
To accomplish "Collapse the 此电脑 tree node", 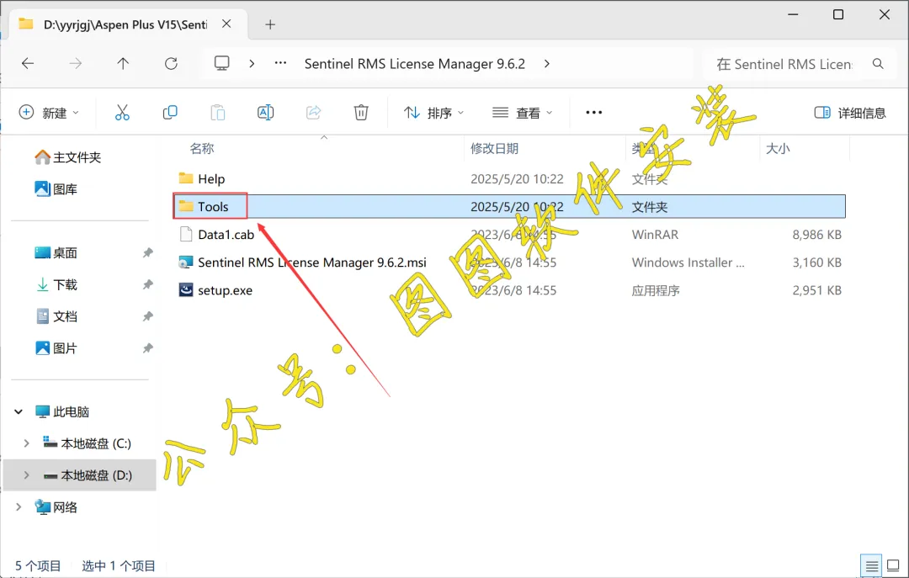I will tap(19, 411).
